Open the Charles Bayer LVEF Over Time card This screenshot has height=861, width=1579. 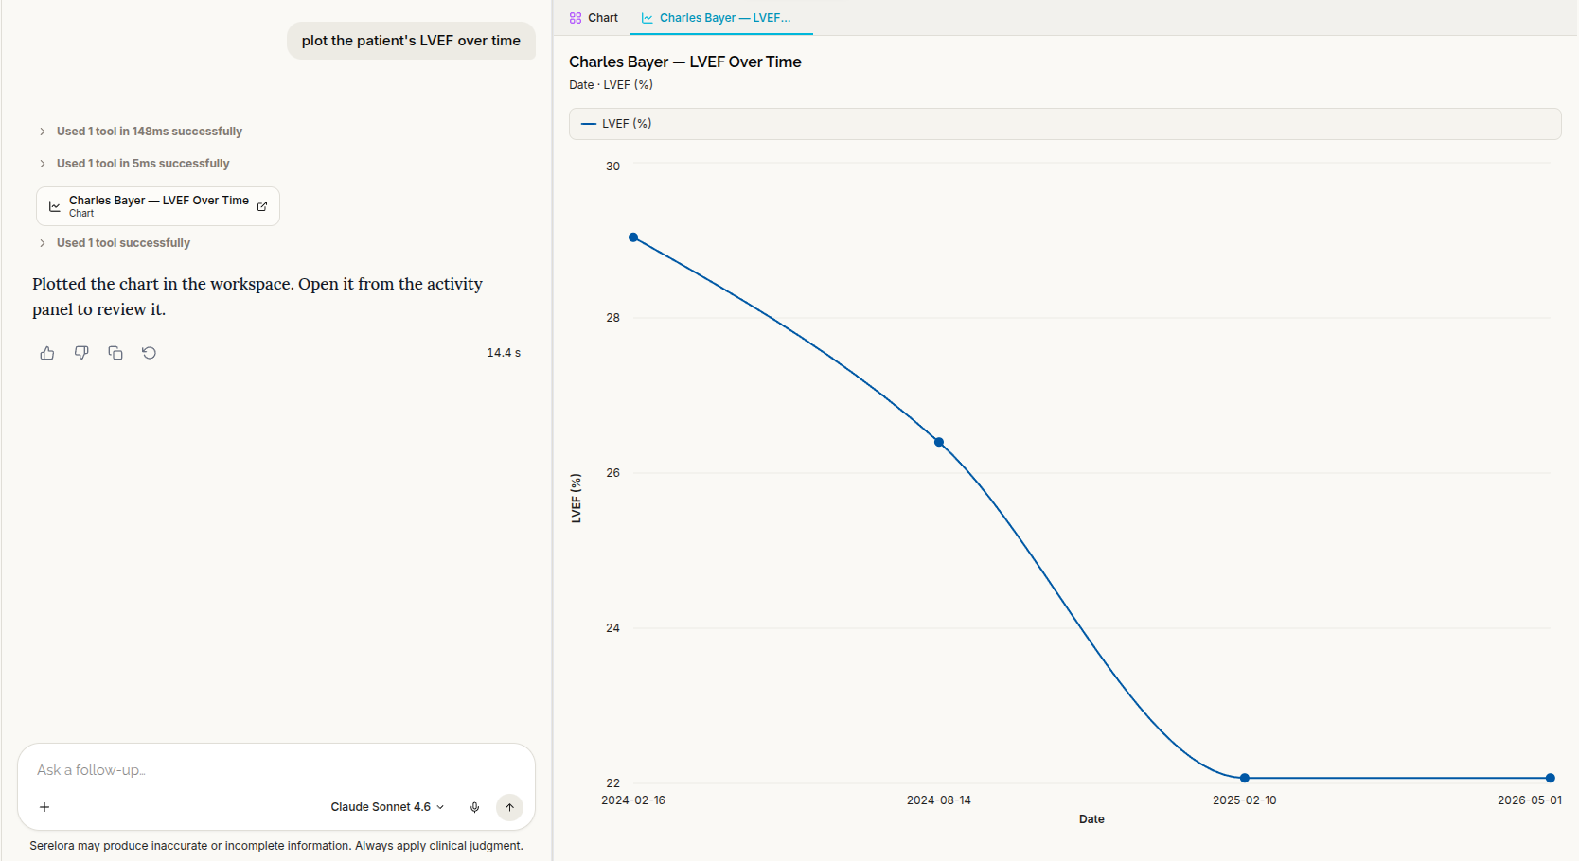click(158, 206)
